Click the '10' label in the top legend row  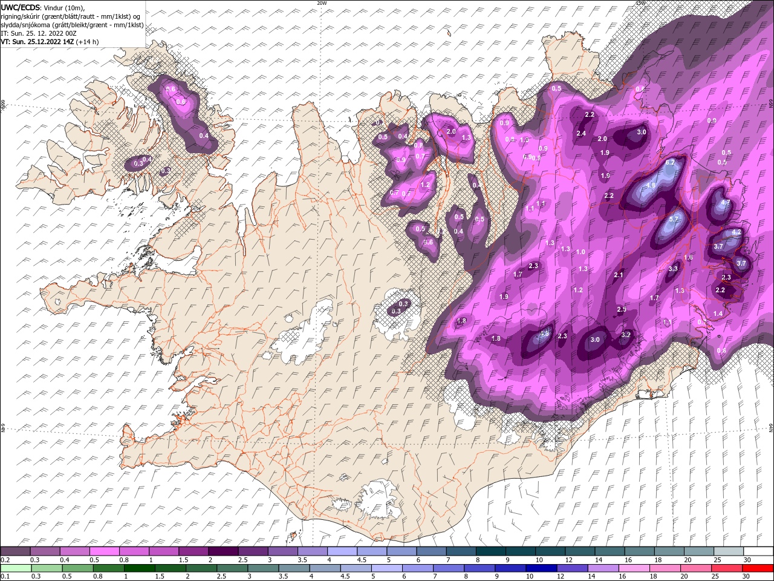click(x=539, y=560)
